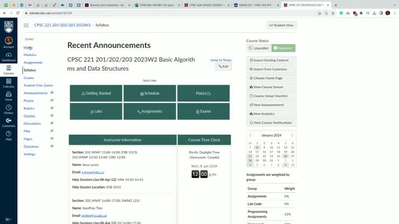
Task: Open Commons in the global sidebar
Action: point(9,122)
